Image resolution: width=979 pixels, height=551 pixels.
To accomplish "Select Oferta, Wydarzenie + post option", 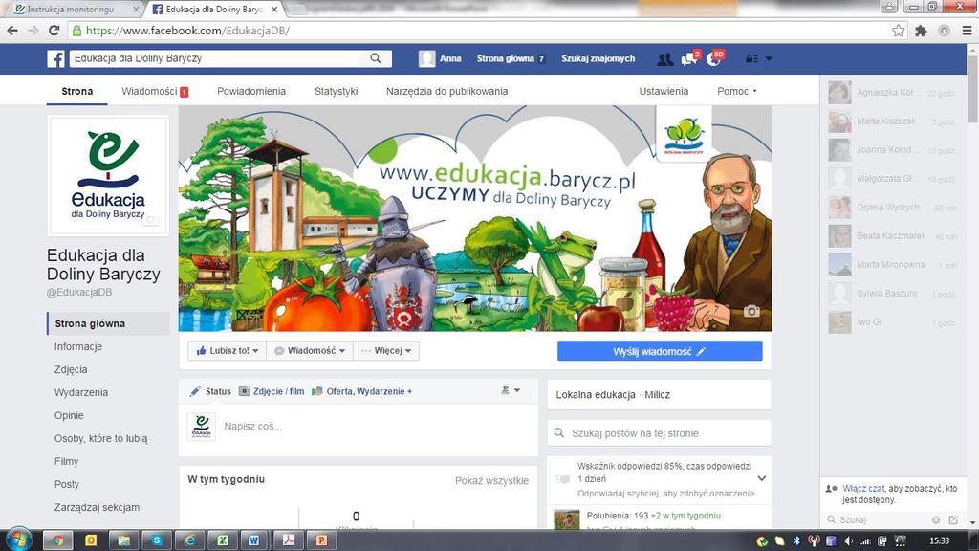I will (362, 391).
